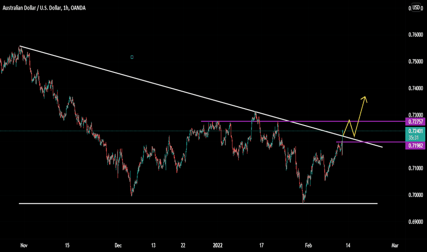
Task: Click the Feb date label on time axis
Action: 308,246
